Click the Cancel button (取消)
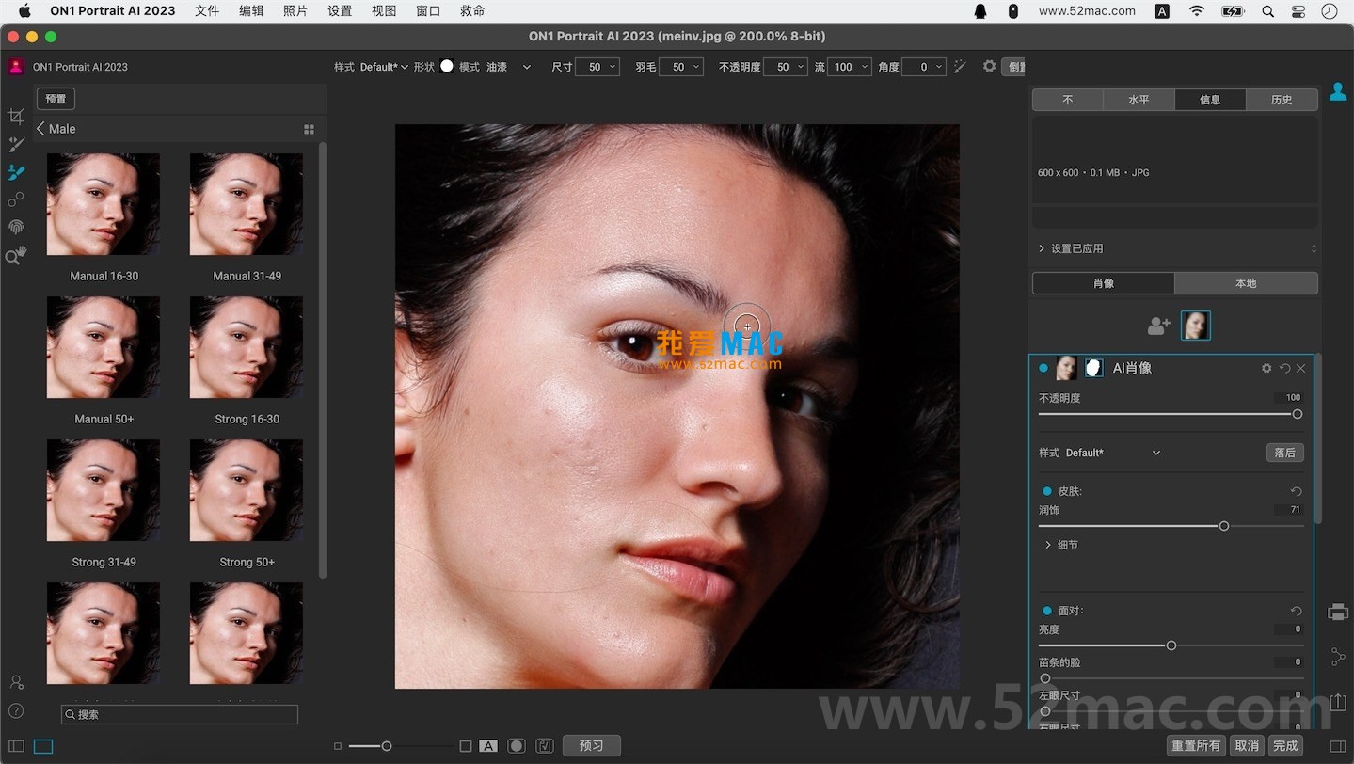Viewport: 1354px width, 764px height. coord(1247,746)
